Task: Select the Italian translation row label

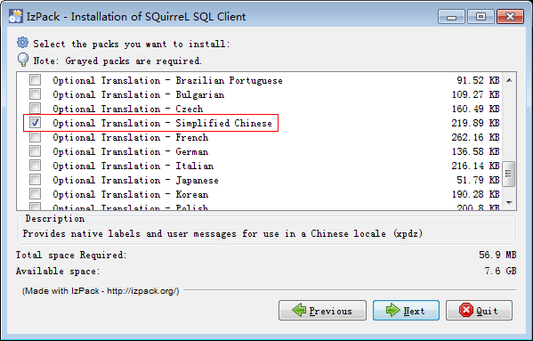Action: [x=133, y=166]
